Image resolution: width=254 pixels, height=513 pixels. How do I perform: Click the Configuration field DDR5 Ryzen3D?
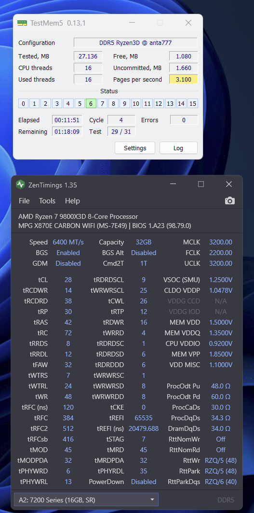[135, 43]
